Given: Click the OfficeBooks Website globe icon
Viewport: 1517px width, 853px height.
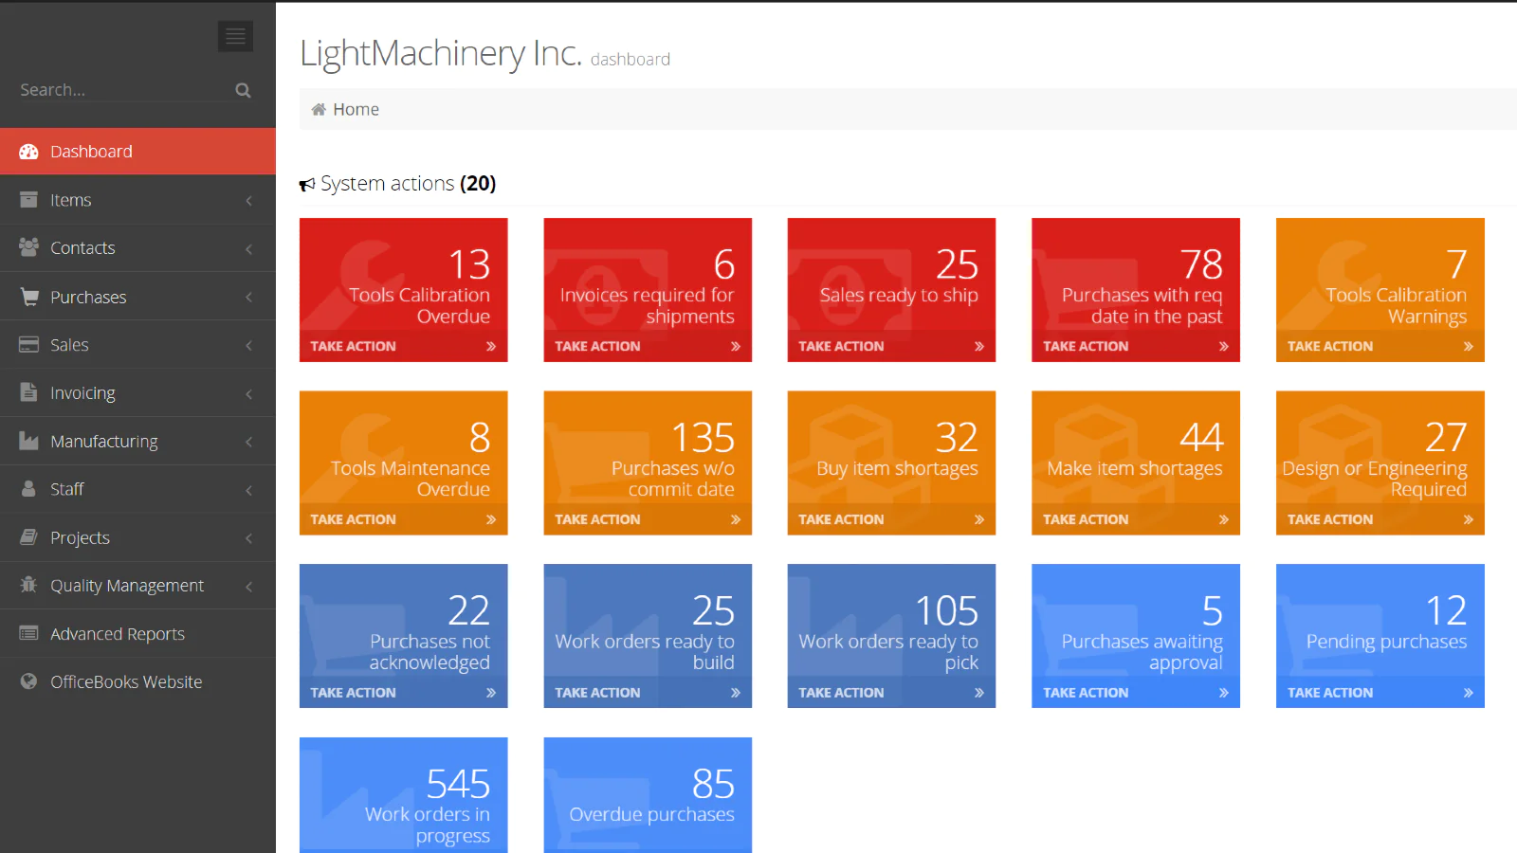Looking at the screenshot, I should click(28, 681).
